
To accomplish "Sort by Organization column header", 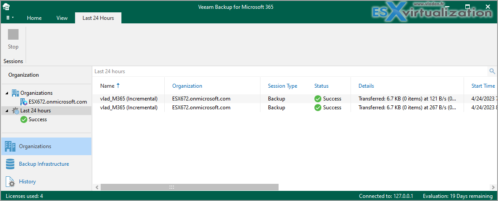I will coord(187,86).
